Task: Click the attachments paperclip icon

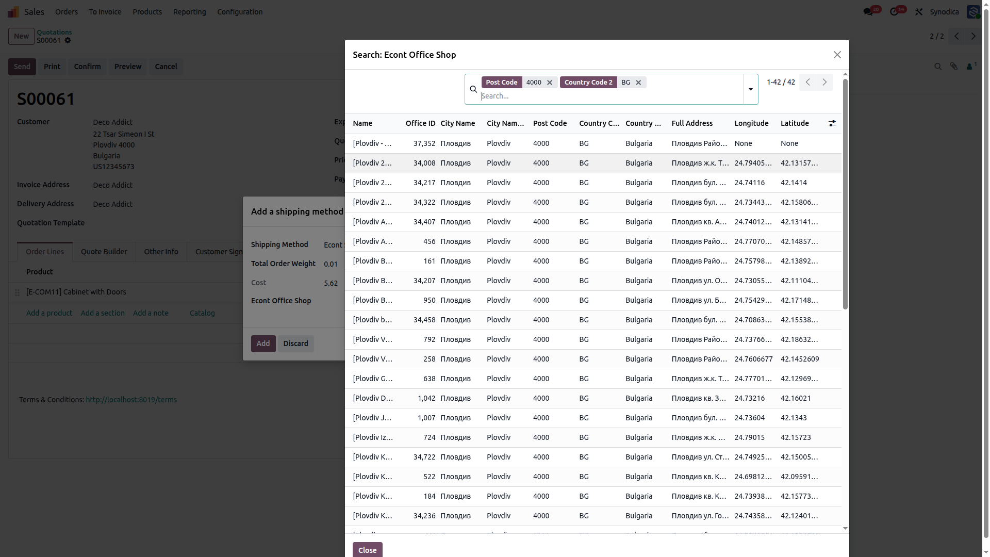Action: tap(954, 67)
